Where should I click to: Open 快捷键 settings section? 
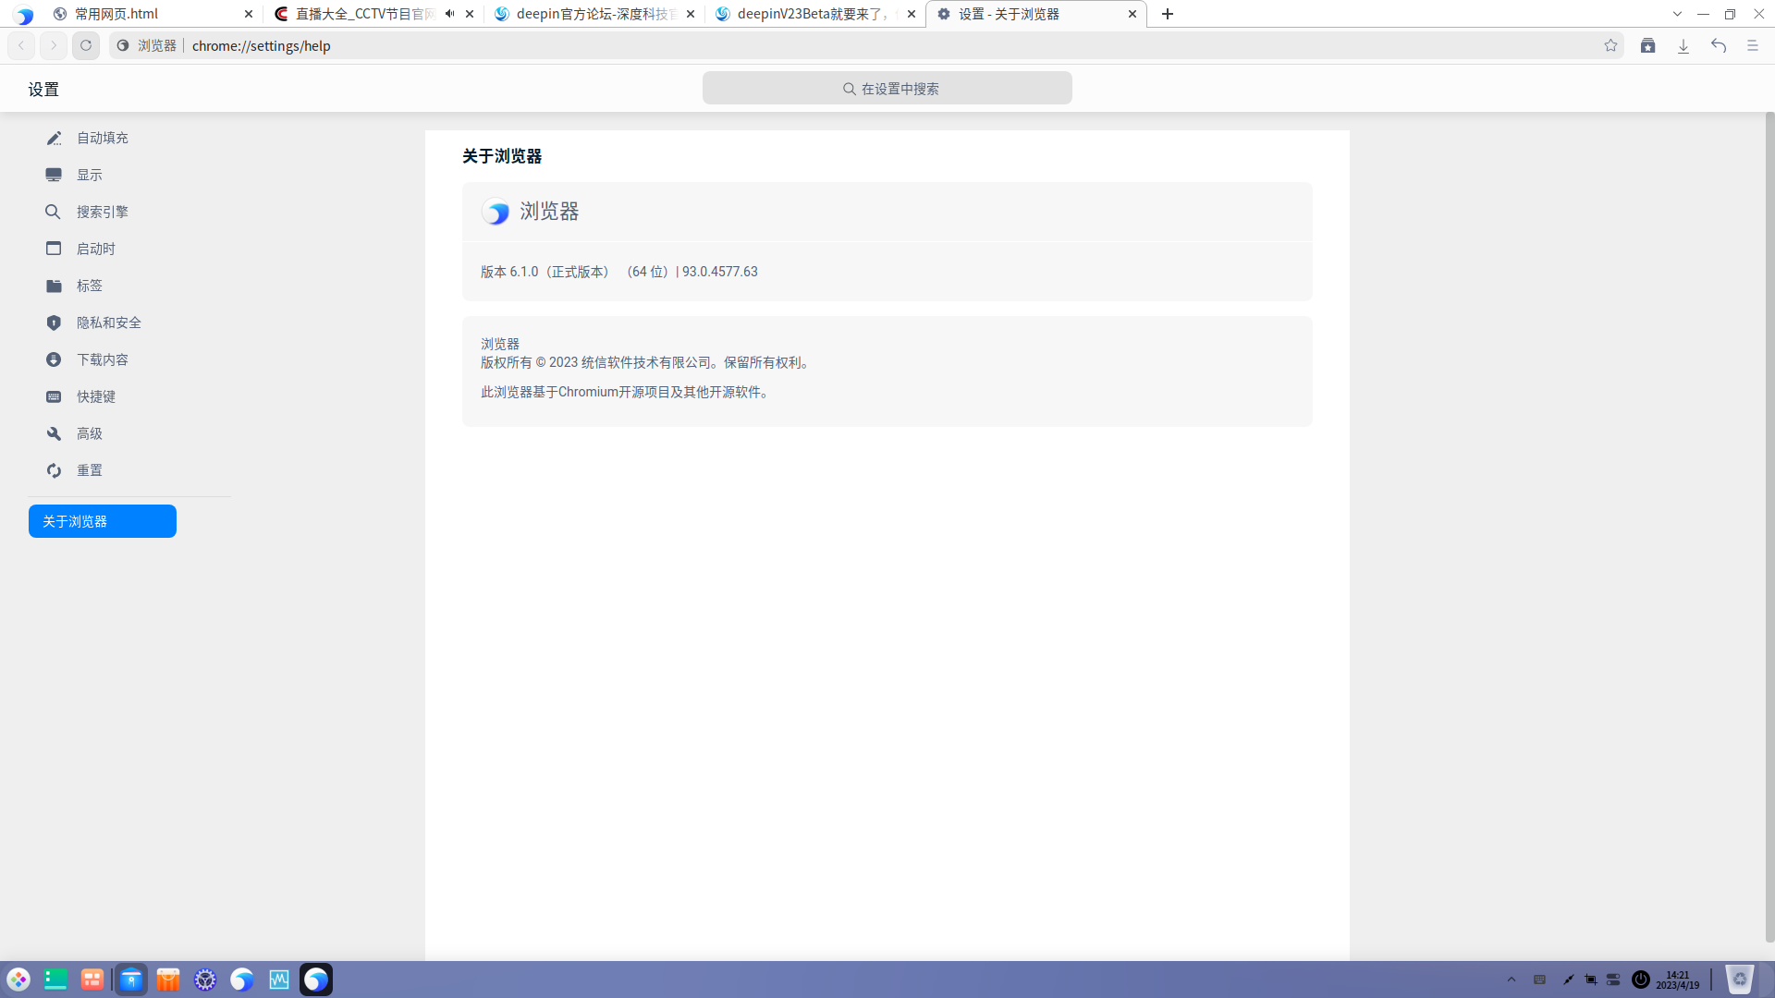tap(96, 396)
